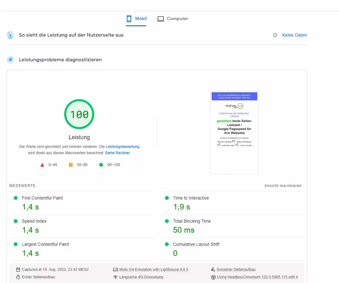Open the Keine Daten link
This screenshot has height=283, width=339.
pos(294,35)
